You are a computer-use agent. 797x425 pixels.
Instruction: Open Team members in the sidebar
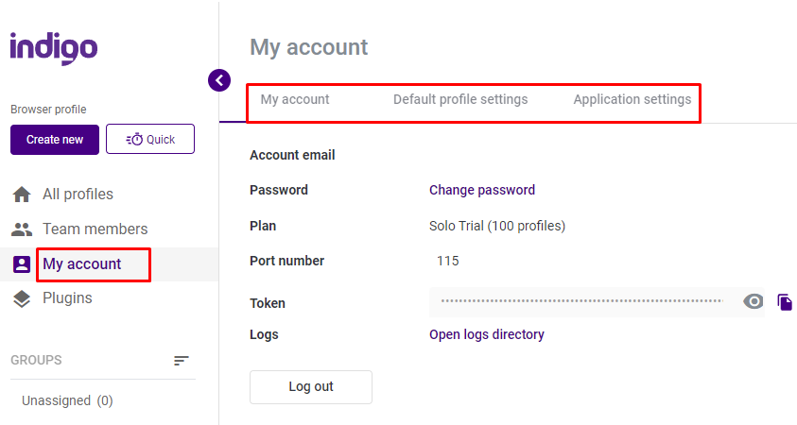95,229
